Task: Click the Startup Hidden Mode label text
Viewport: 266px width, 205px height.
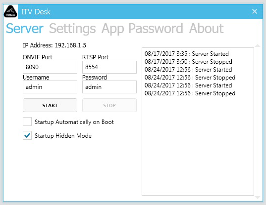Action: click(x=63, y=136)
